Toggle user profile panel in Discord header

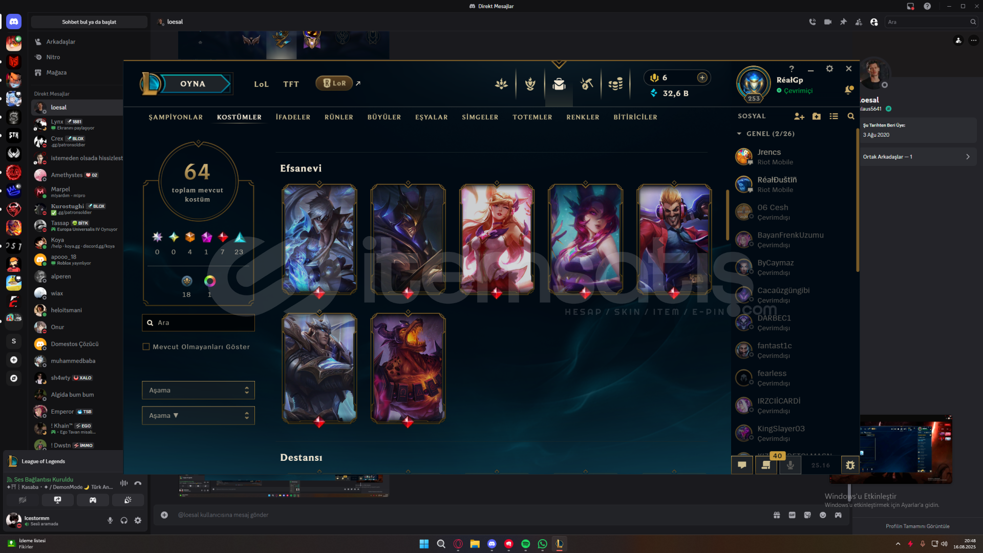(874, 22)
